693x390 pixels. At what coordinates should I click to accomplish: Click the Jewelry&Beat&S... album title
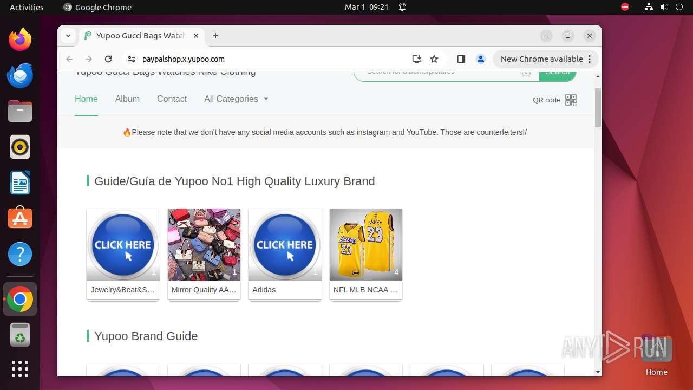click(x=123, y=290)
